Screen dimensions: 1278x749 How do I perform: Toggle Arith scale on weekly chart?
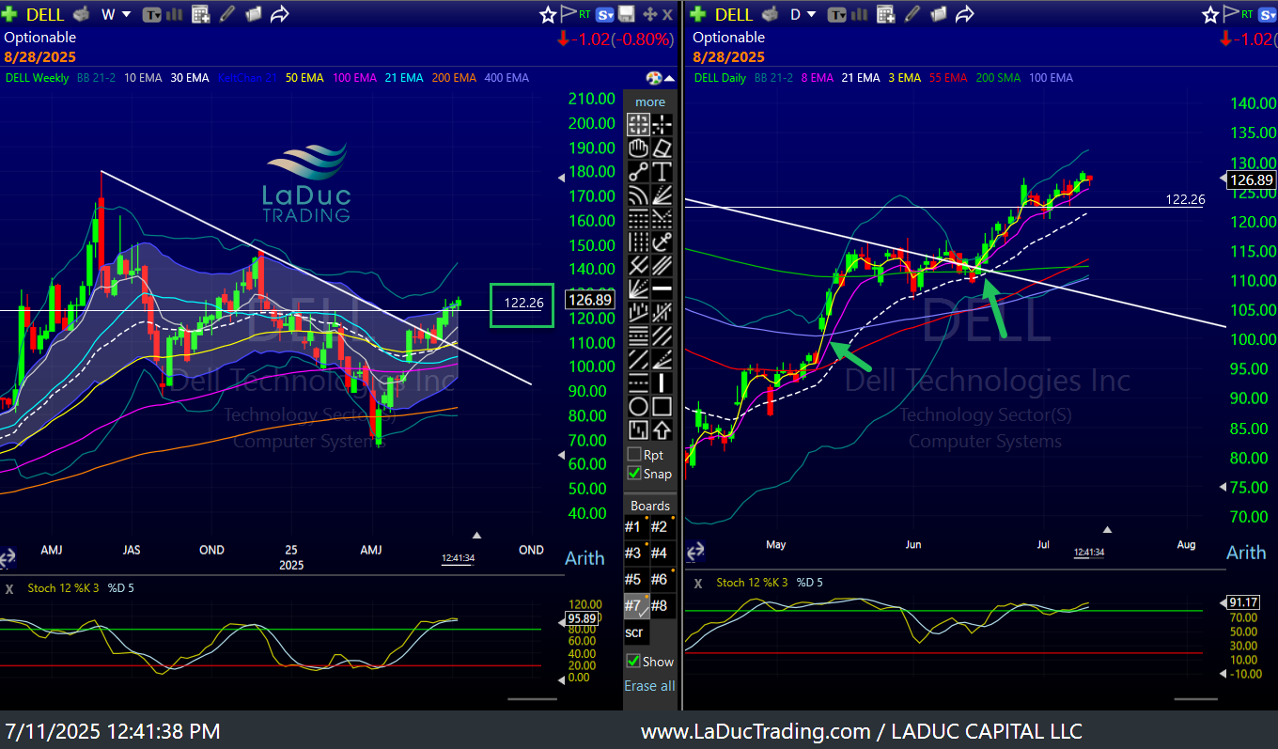[584, 558]
